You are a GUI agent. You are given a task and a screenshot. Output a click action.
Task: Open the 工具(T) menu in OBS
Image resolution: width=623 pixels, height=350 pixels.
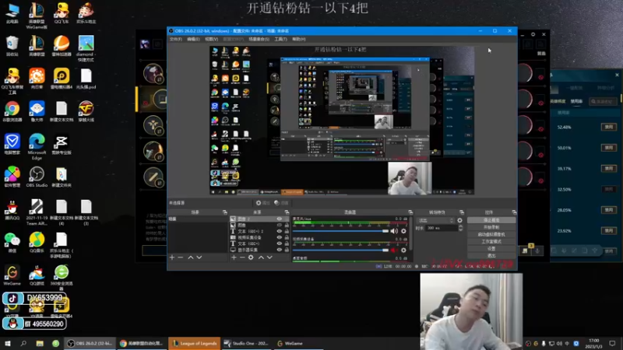pyautogui.click(x=280, y=40)
